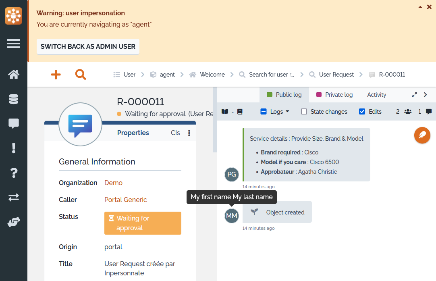Click Switch Back As Admin User button
This screenshot has width=436, height=281.
click(x=88, y=46)
